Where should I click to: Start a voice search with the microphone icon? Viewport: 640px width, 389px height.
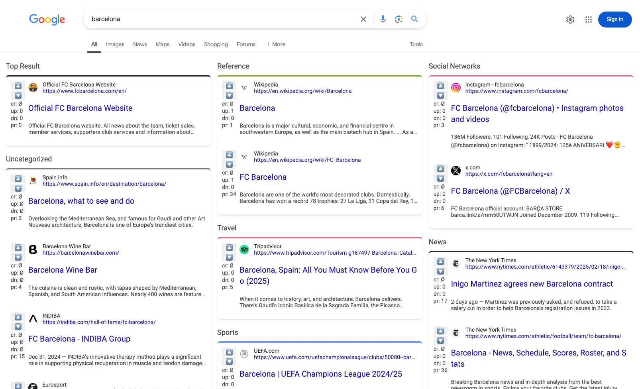(383, 19)
